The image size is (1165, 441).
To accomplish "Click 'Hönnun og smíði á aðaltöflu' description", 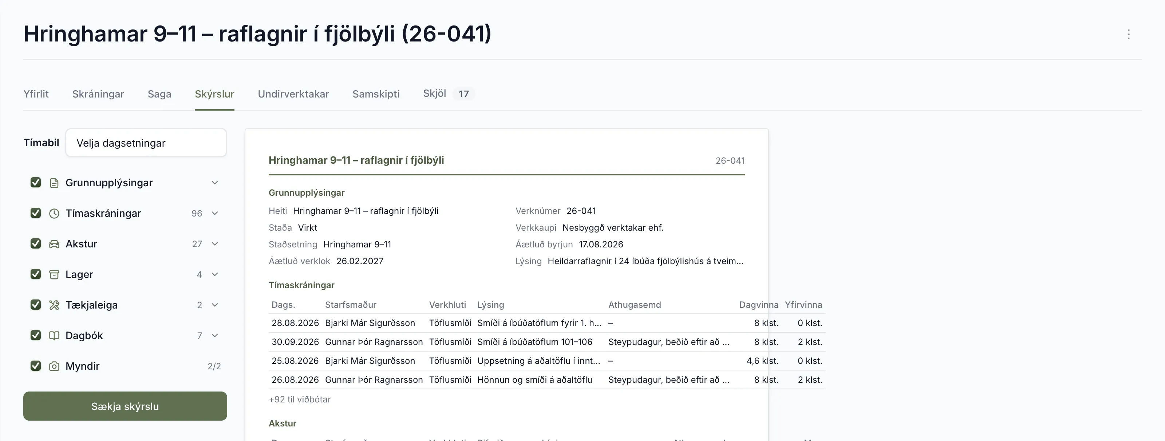I will 534,380.
